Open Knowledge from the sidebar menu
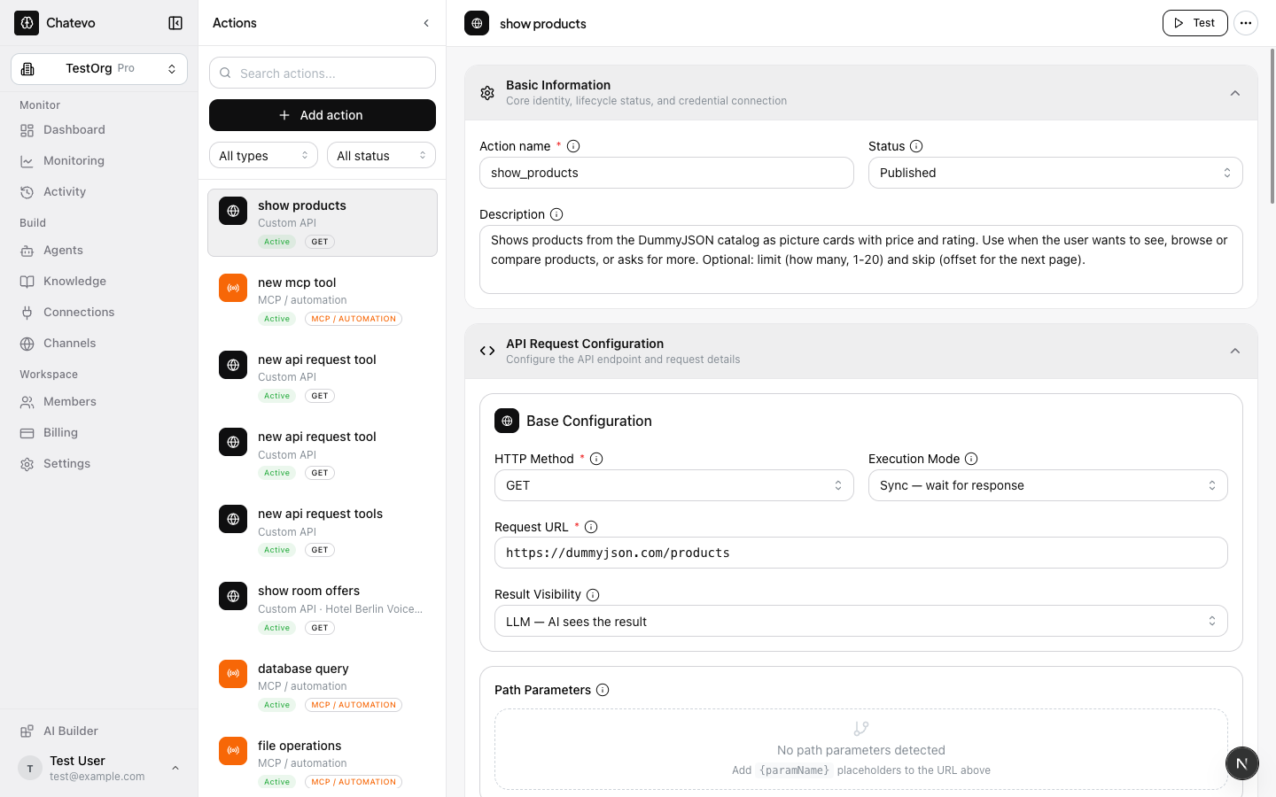Viewport: 1276px width, 797px height. 74,282
